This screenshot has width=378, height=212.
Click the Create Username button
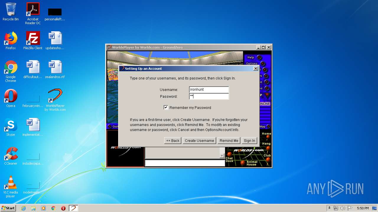(x=199, y=141)
